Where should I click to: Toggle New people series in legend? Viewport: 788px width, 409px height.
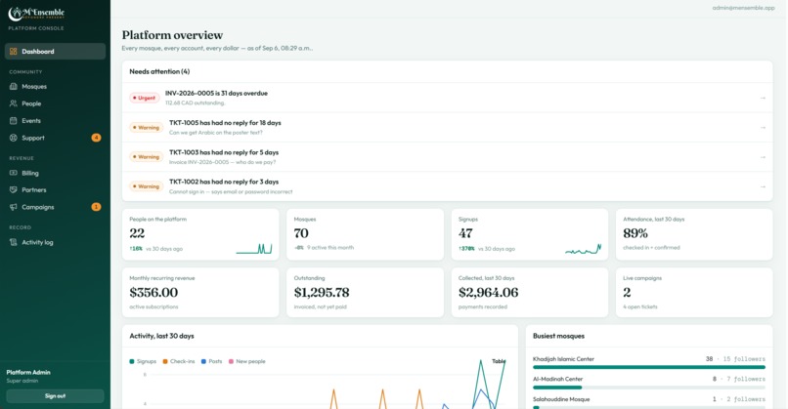point(246,361)
